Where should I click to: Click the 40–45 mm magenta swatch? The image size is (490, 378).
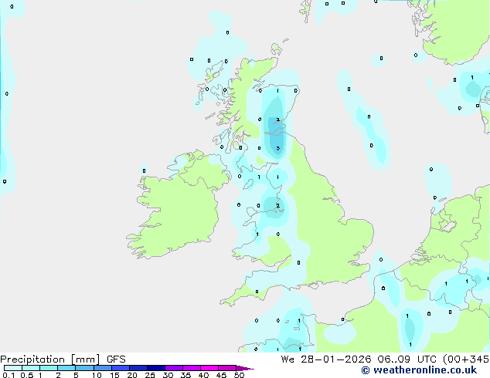click(209, 368)
